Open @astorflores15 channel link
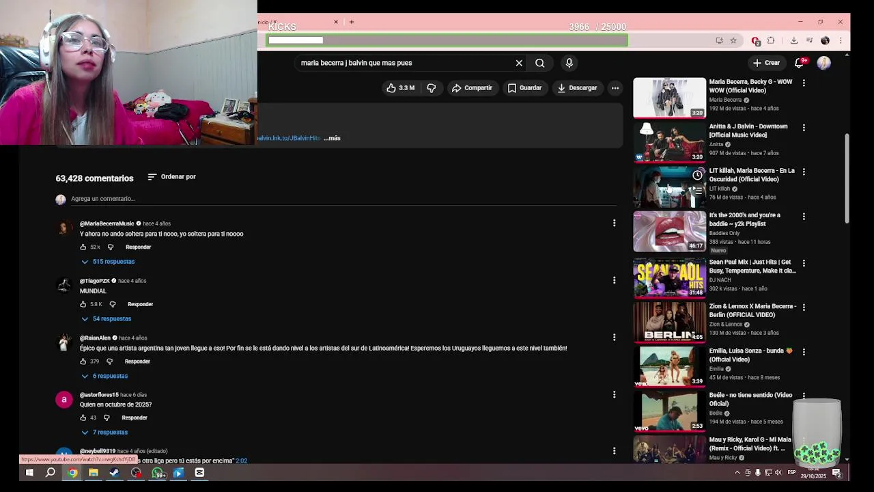This screenshot has height=492, width=874. [x=99, y=395]
